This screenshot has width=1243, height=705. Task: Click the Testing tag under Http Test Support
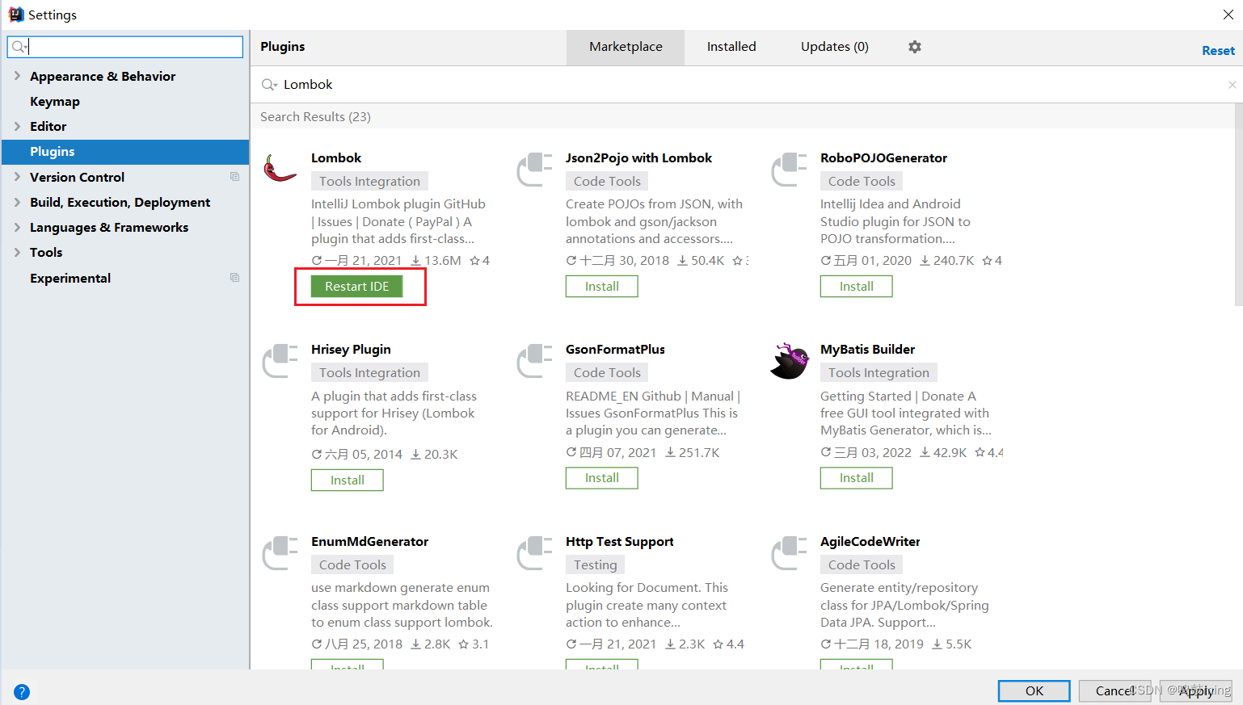(595, 565)
